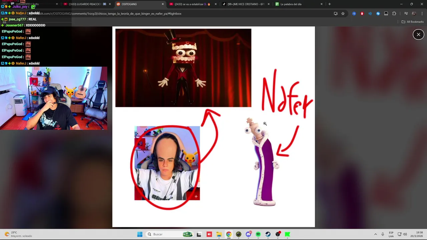Click the microphone tray icon

383,234
